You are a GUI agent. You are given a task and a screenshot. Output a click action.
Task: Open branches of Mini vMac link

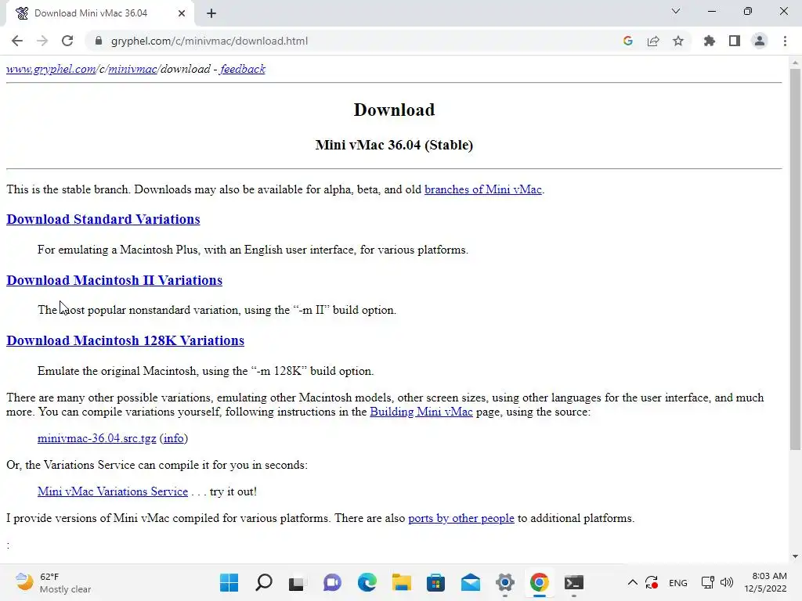[x=482, y=189]
